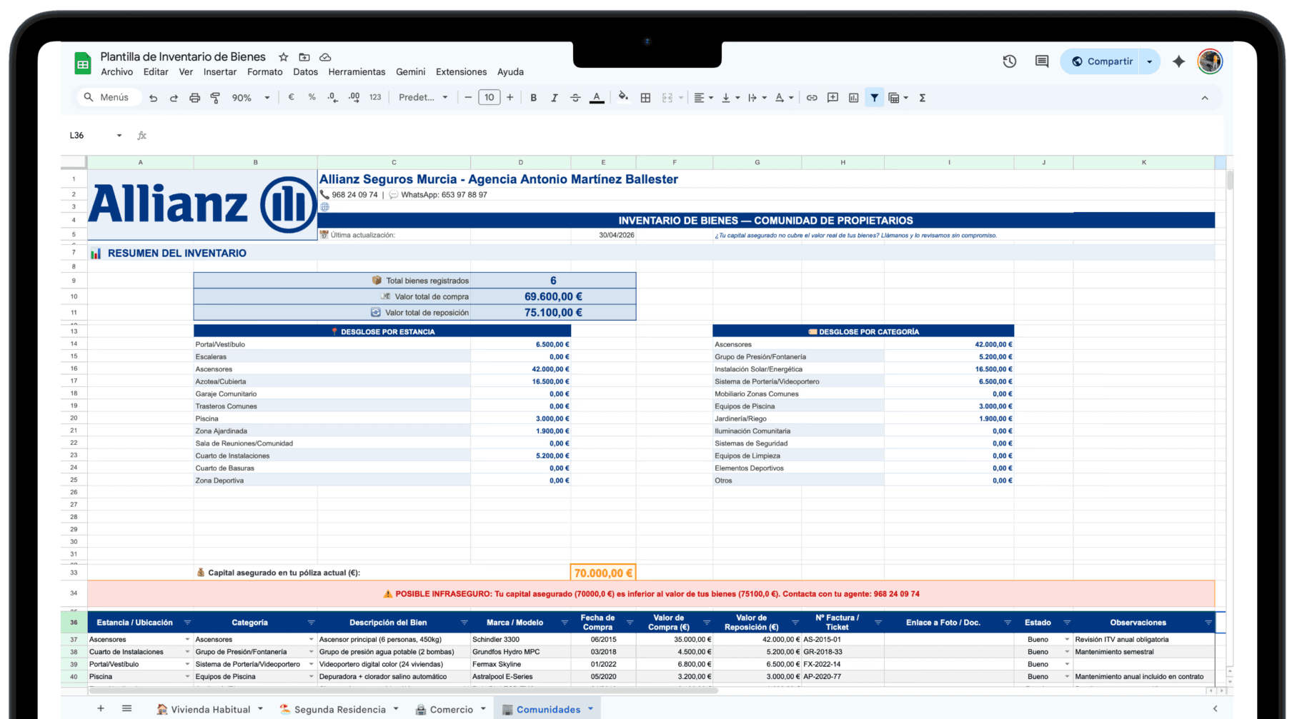This screenshot has width=1297, height=719.
Task: Switch to Vivienda Habitual sheet
Action: click(210, 709)
